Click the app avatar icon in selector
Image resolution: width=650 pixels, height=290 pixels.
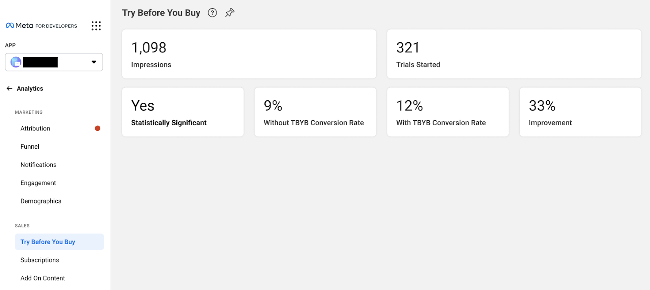16,62
